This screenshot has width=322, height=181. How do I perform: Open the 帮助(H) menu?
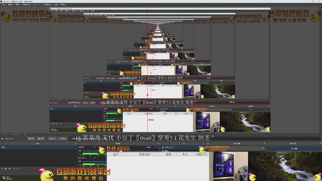(63, 4)
